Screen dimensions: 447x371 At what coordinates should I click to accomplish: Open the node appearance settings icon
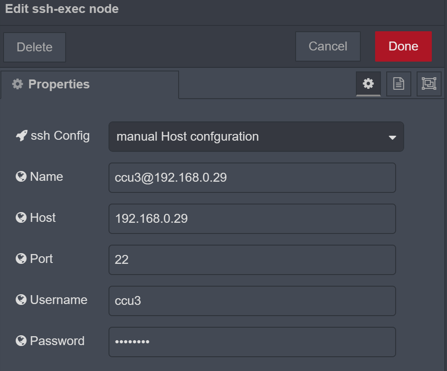pos(428,83)
